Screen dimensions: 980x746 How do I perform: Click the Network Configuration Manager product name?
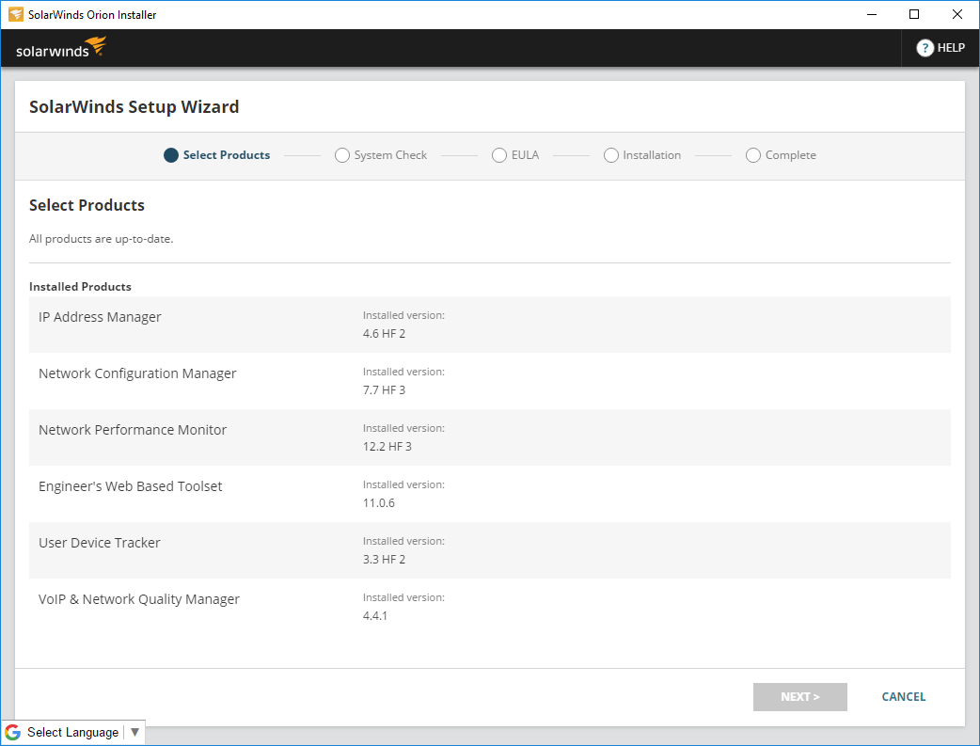(137, 373)
